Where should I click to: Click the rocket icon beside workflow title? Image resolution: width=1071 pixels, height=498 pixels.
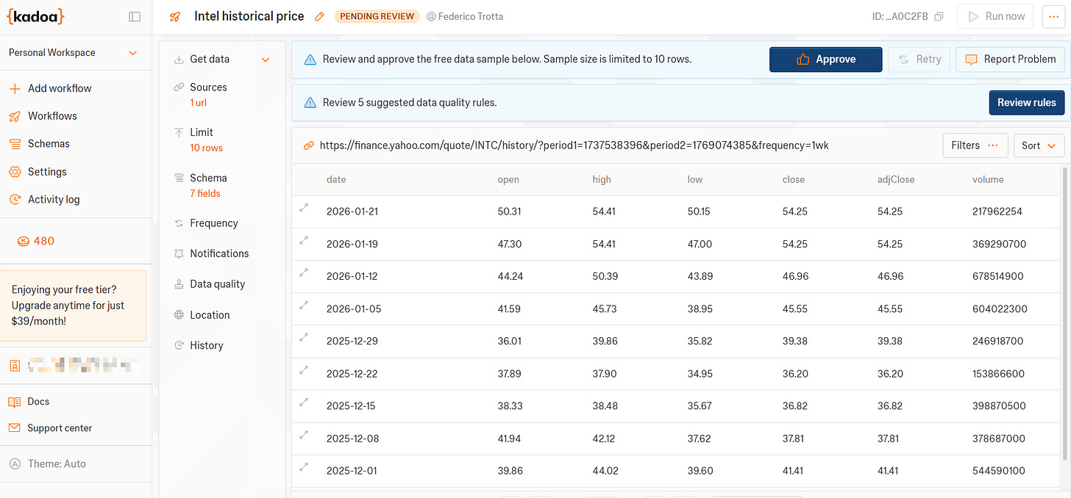175,16
